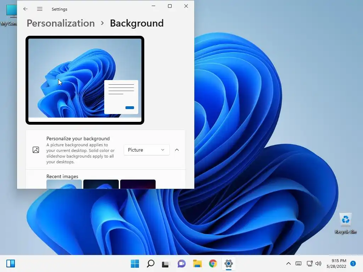The image size is (363, 272).
Task: Select the dark blue bloom recent image
Action: (101, 184)
